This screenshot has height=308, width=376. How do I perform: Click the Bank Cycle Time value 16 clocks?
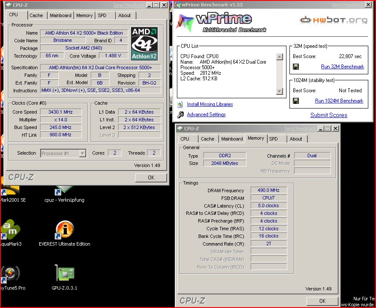pyautogui.click(x=269, y=236)
